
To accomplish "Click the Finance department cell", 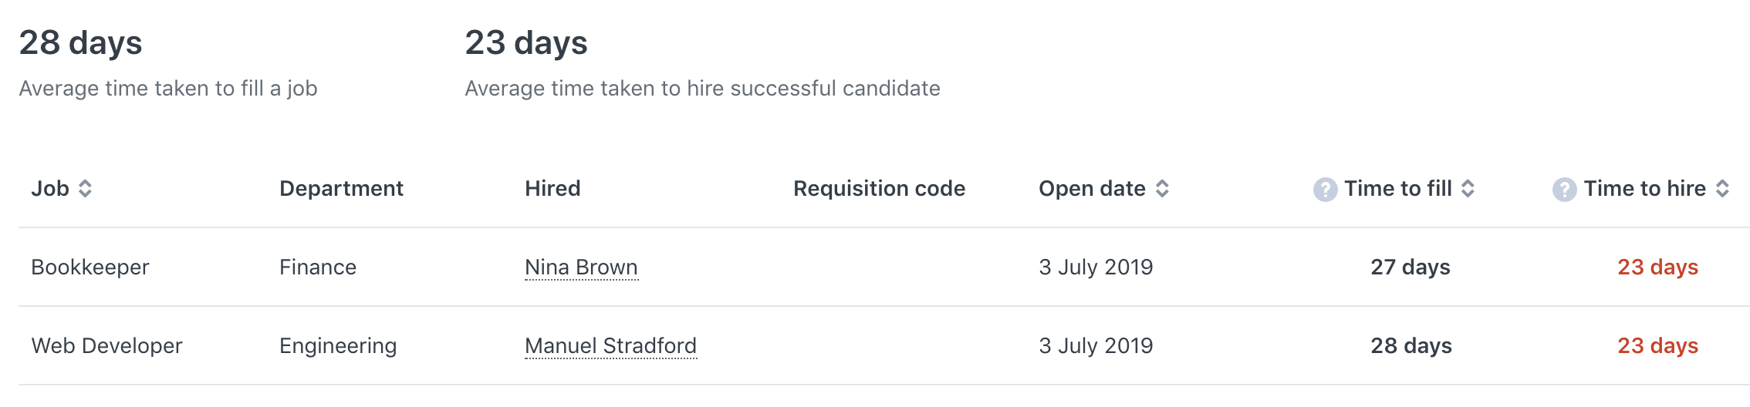I will click(x=318, y=267).
